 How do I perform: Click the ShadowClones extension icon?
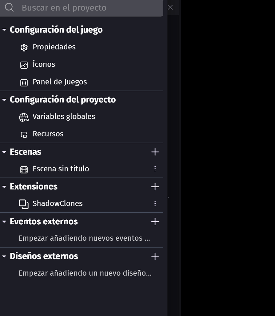tap(24, 203)
